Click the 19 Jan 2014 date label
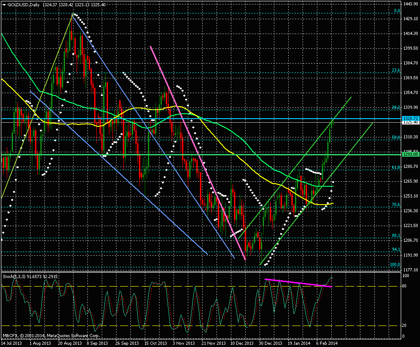 pos(299,343)
